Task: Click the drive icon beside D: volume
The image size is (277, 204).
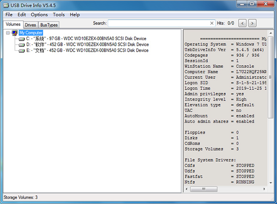Action: click(x=22, y=45)
